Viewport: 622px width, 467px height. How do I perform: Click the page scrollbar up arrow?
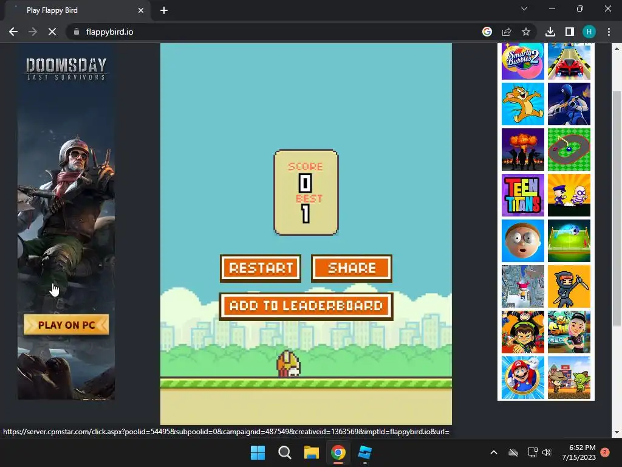(x=617, y=49)
